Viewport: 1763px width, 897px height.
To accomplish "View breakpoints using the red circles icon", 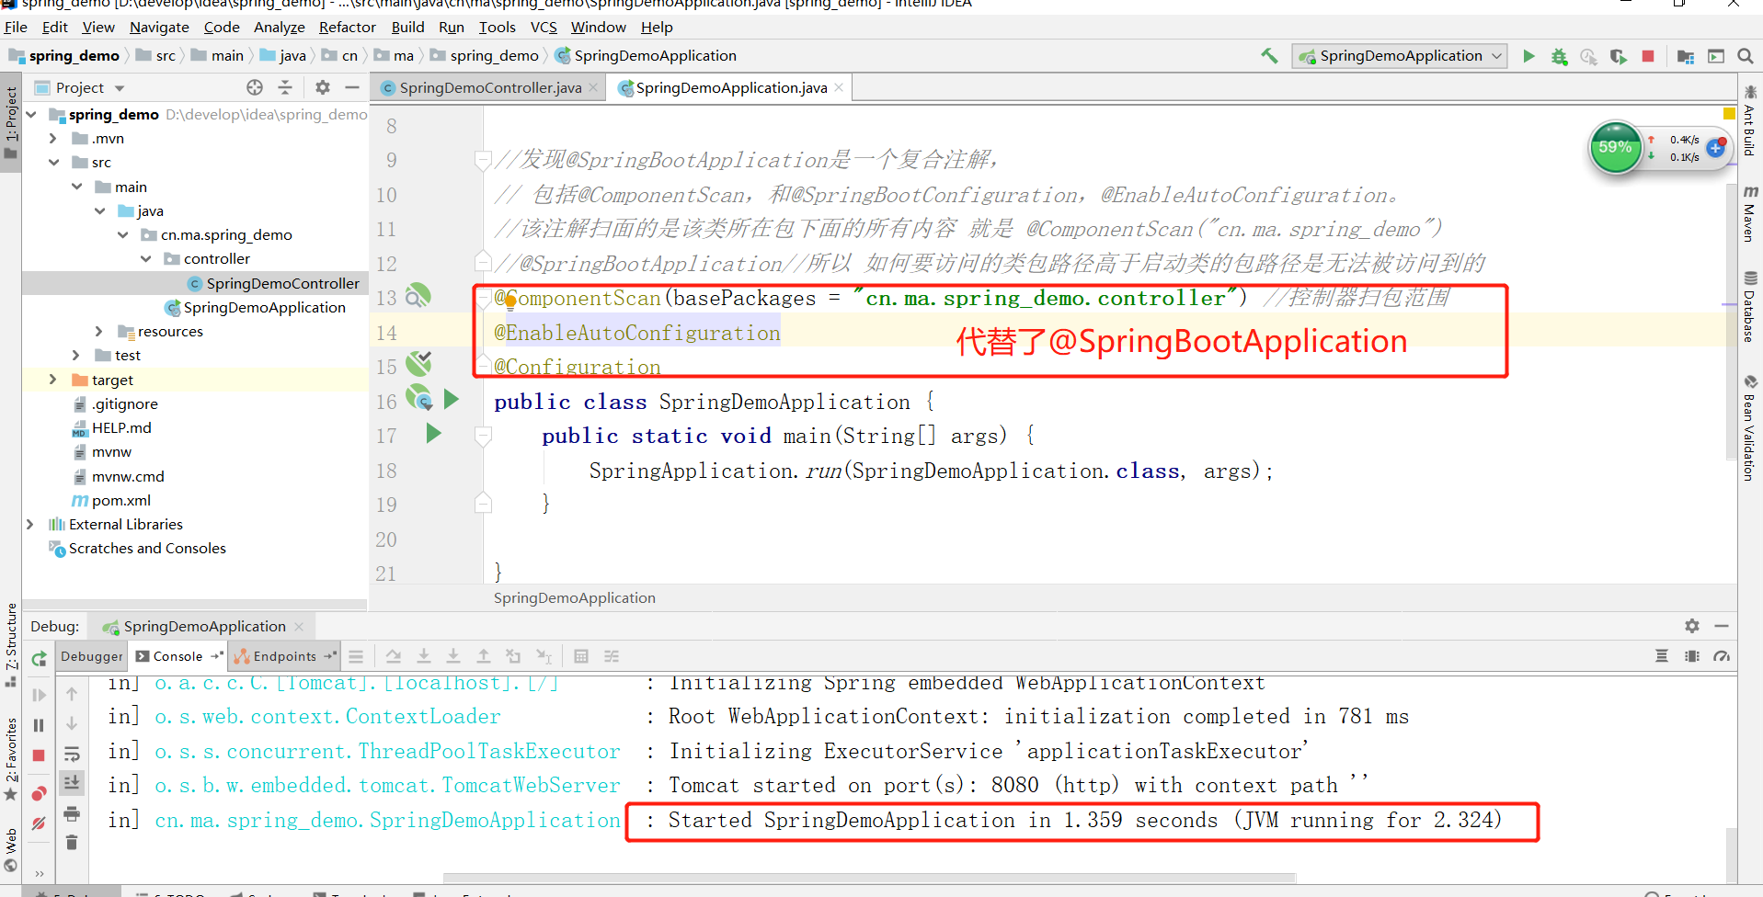I will click(39, 793).
